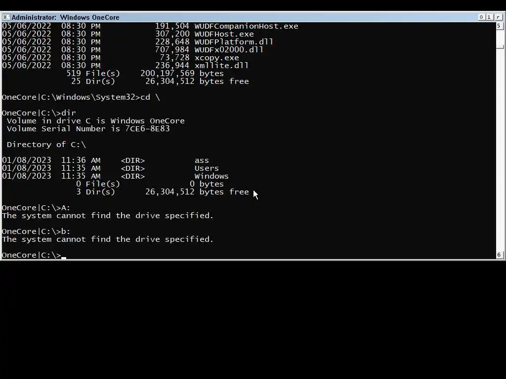Click the '0 File(s)' summary text
506x379 pixels.
(98, 184)
